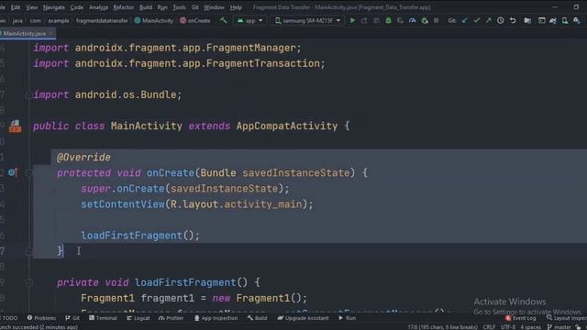Open the Terminal tool window
The width and height of the screenshot is (587, 330).
click(x=103, y=318)
